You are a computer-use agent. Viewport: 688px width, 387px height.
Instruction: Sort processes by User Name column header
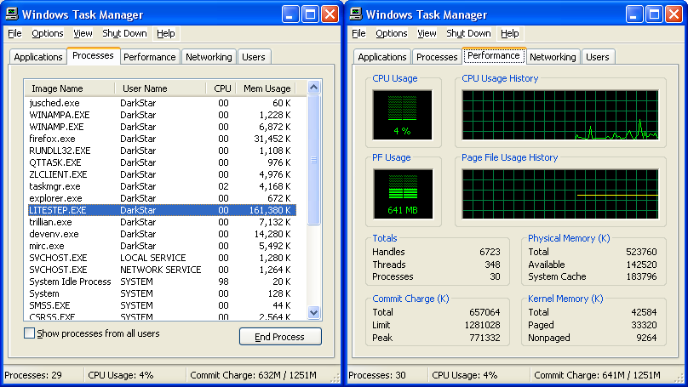pos(161,88)
